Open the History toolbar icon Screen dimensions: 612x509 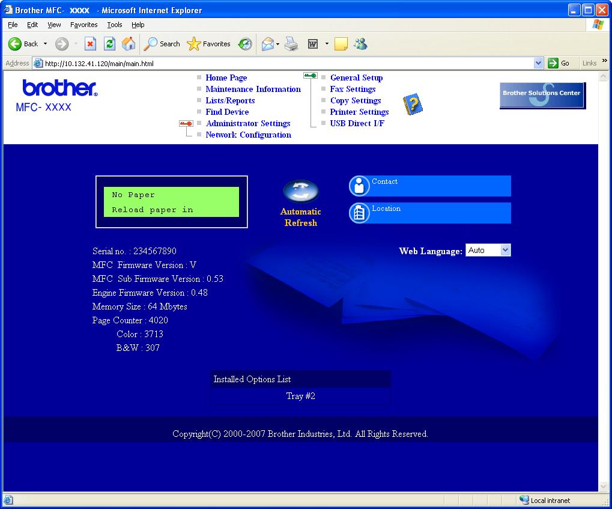pyautogui.click(x=245, y=44)
